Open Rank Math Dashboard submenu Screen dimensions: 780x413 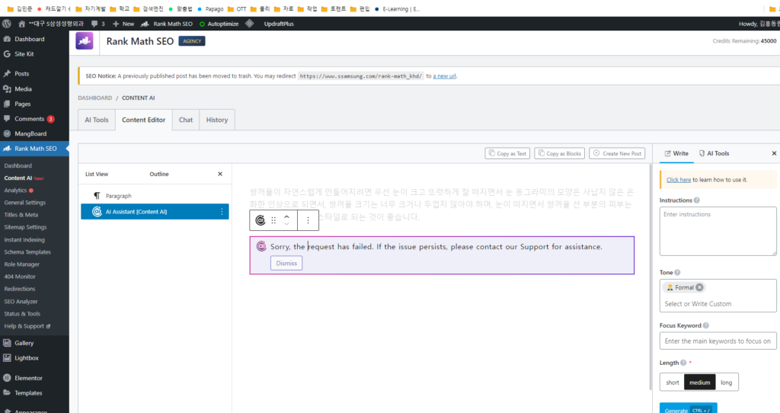click(x=18, y=165)
